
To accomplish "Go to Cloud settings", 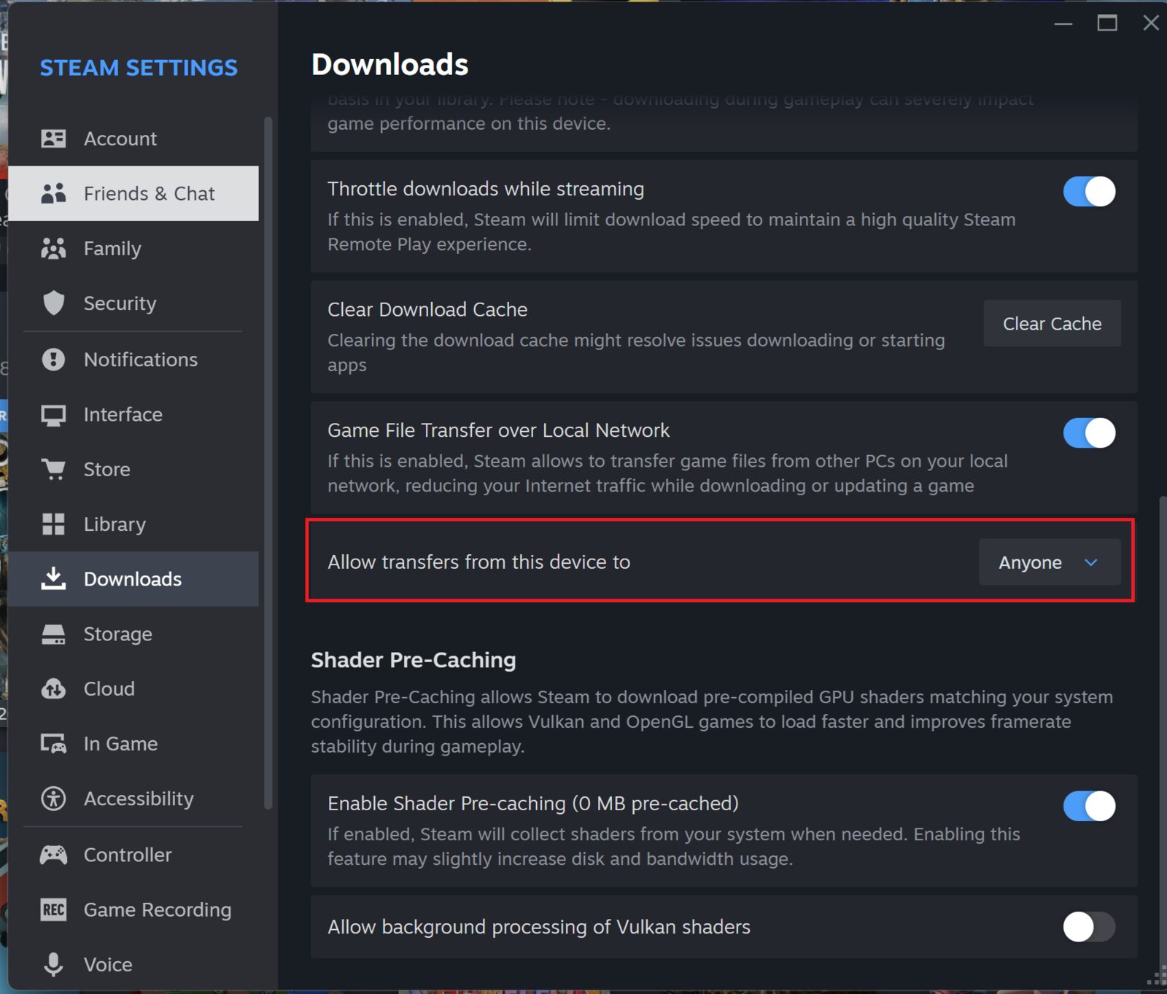I will click(x=133, y=688).
